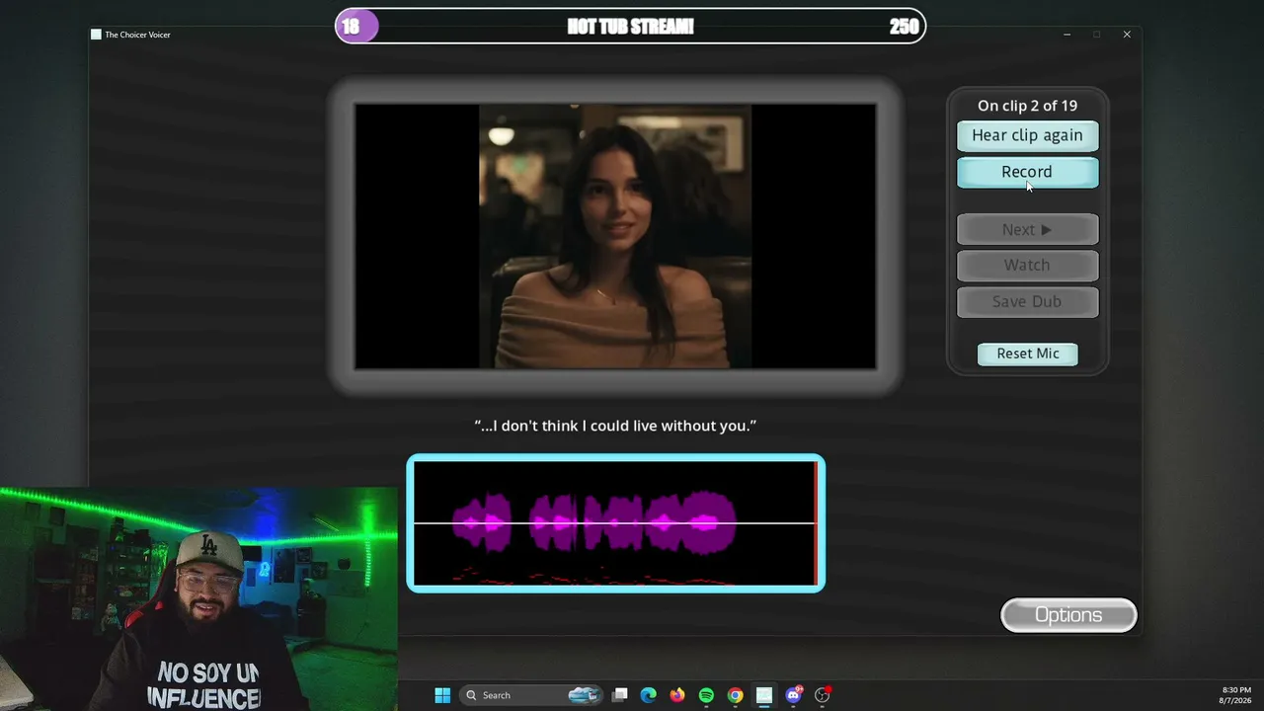Maximize The Choicer Voicer window
The width and height of the screenshot is (1264, 711).
pyautogui.click(x=1096, y=35)
